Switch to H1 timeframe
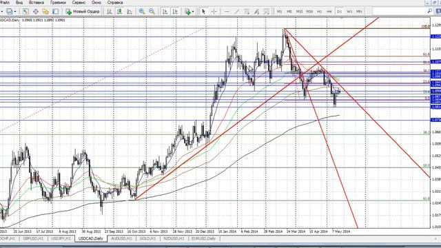 (319, 12)
